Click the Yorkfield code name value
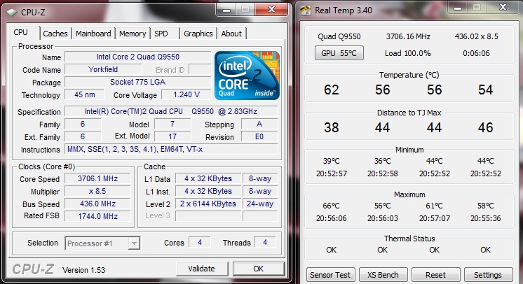Image resolution: width=523 pixels, height=284 pixels. point(103,69)
